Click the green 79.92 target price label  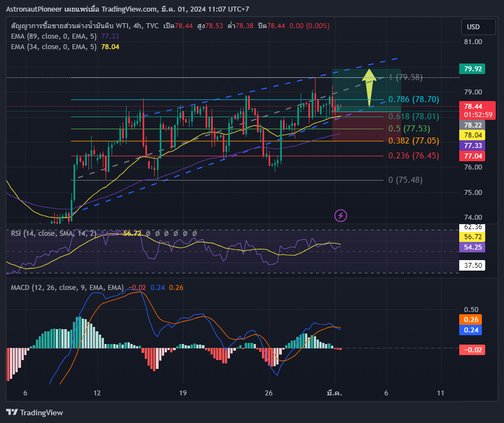(x=472, y=68)
